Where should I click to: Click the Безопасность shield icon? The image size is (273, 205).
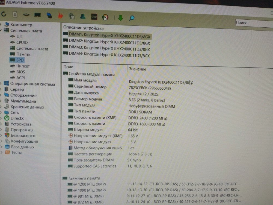click(7, 135)
